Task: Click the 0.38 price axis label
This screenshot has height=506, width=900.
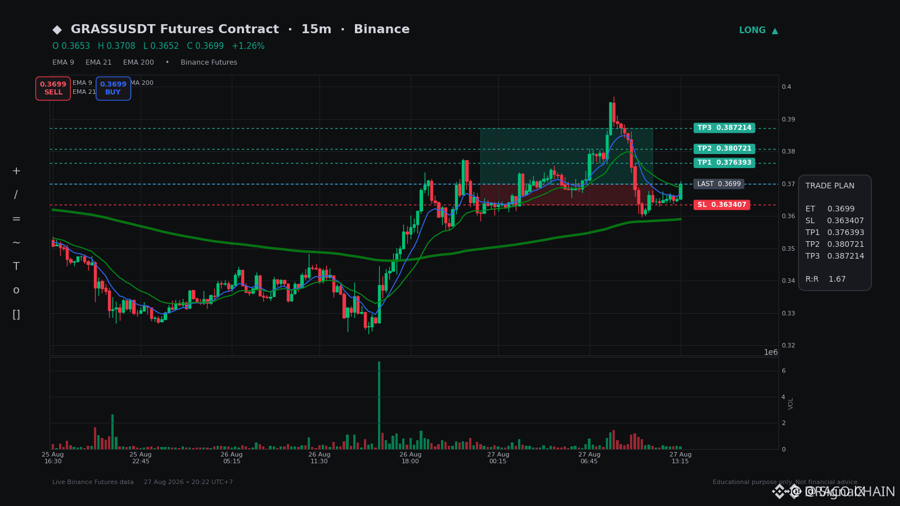Action: (788, 152)
